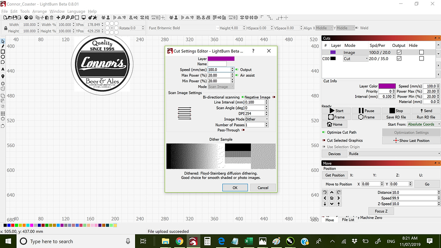Viewport: 441px width, 248px height.
Task: Click the Windows Start button
Action: [x=8, y=241]
